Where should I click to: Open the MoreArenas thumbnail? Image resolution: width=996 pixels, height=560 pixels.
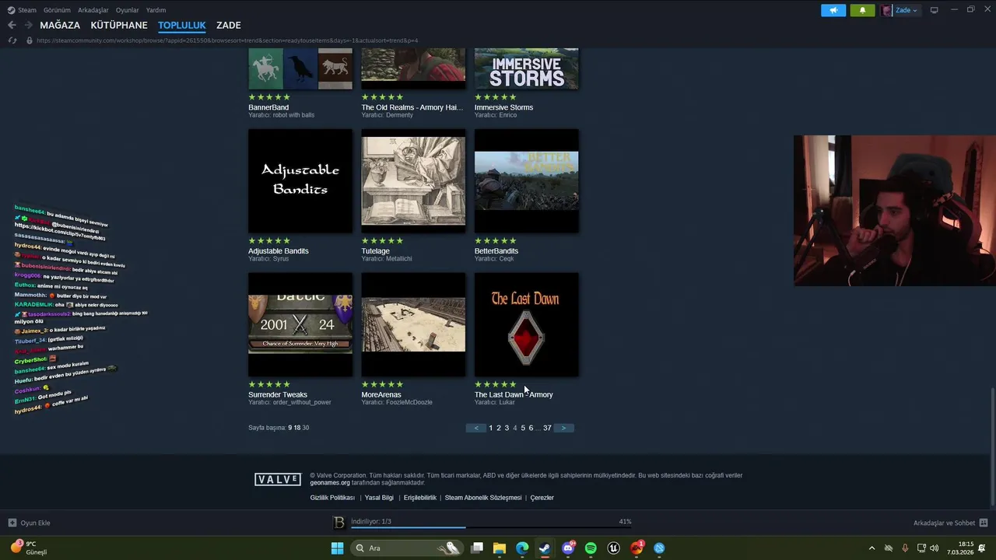pyautogui.click(x=413, y=324)
